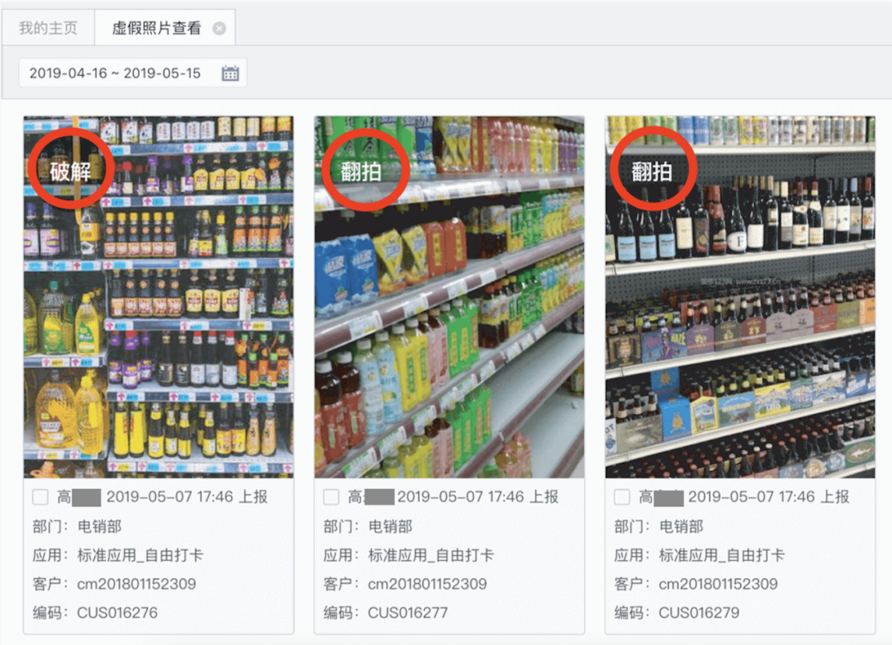Click customer code CUS016277

tap(408, 613)
